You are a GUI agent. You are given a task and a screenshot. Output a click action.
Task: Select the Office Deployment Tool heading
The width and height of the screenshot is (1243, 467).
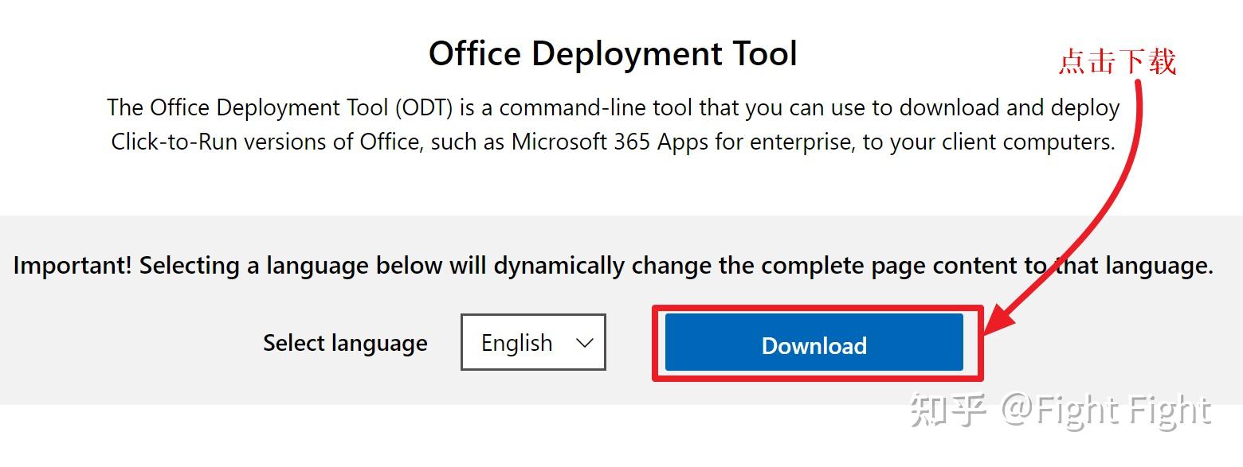click(613, 54)
